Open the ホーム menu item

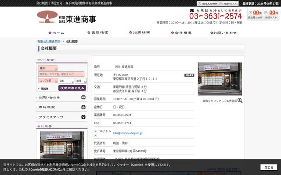56,33
